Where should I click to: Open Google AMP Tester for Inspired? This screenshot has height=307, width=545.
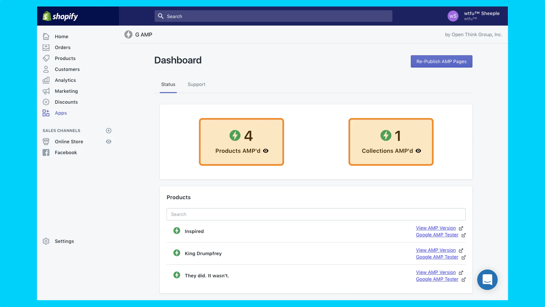[437, 235]
